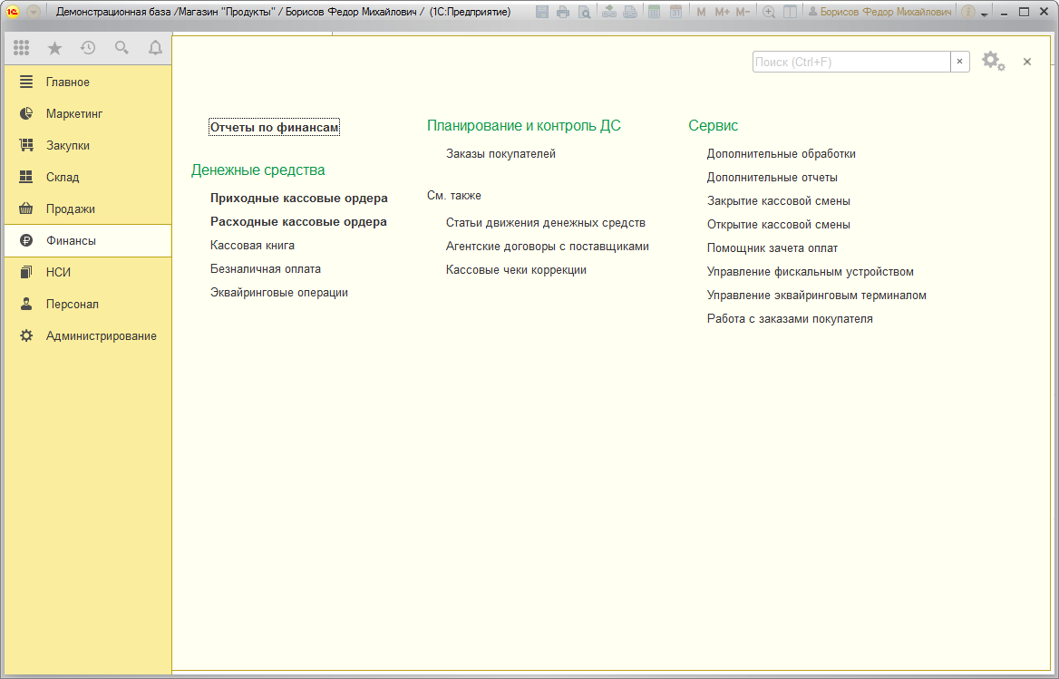
Task: Open the info icon in title bar
Action: click(x=967, y=12)
